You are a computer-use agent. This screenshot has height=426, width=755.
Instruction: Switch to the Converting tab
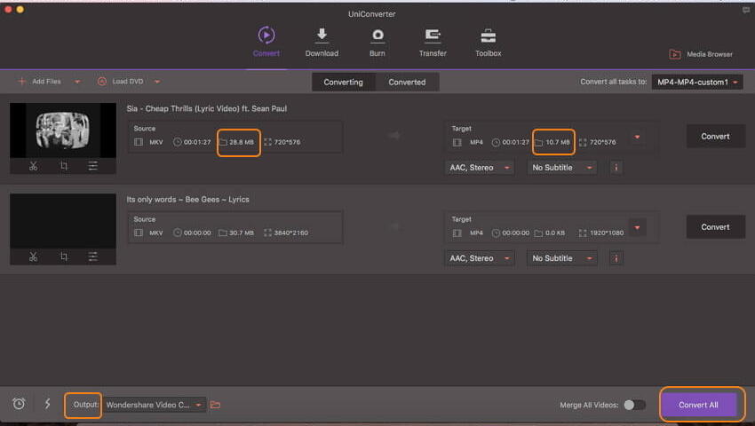click(344, 83)
